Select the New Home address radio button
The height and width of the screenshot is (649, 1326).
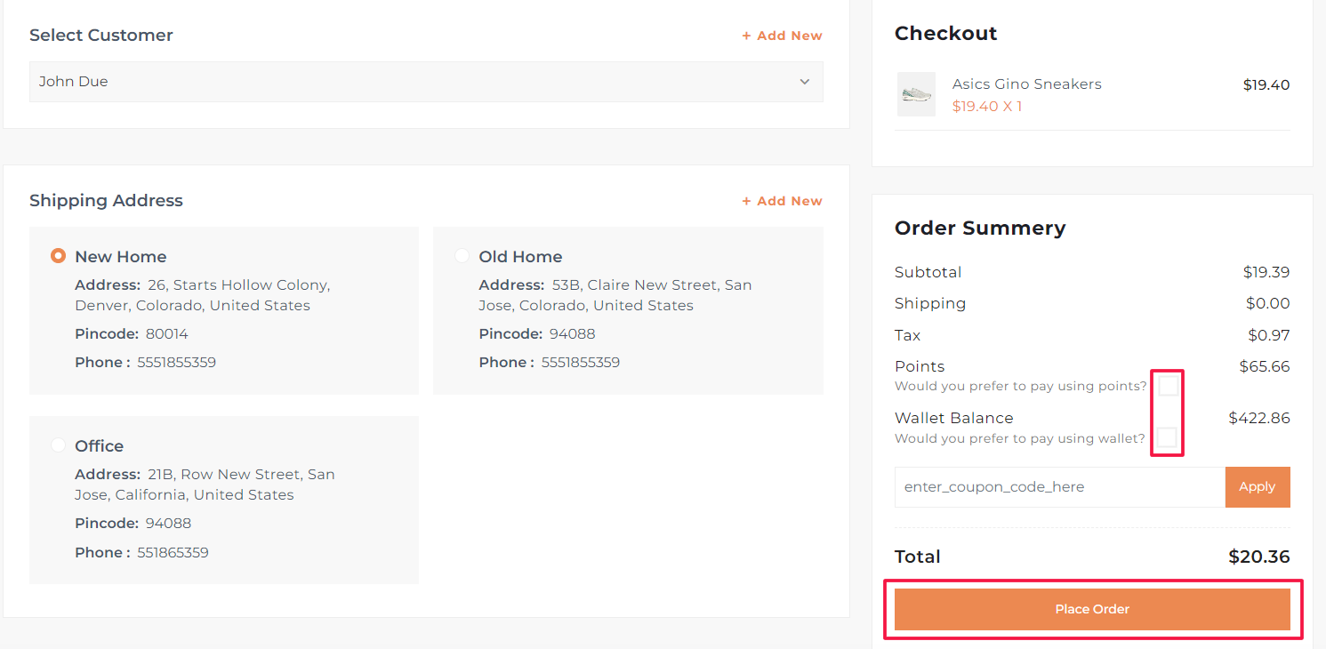(58, 256)
